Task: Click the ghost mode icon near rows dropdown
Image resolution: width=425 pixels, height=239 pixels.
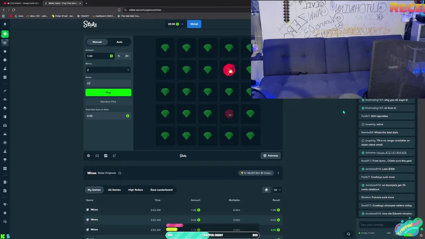Action: click(x=266, y=190)
